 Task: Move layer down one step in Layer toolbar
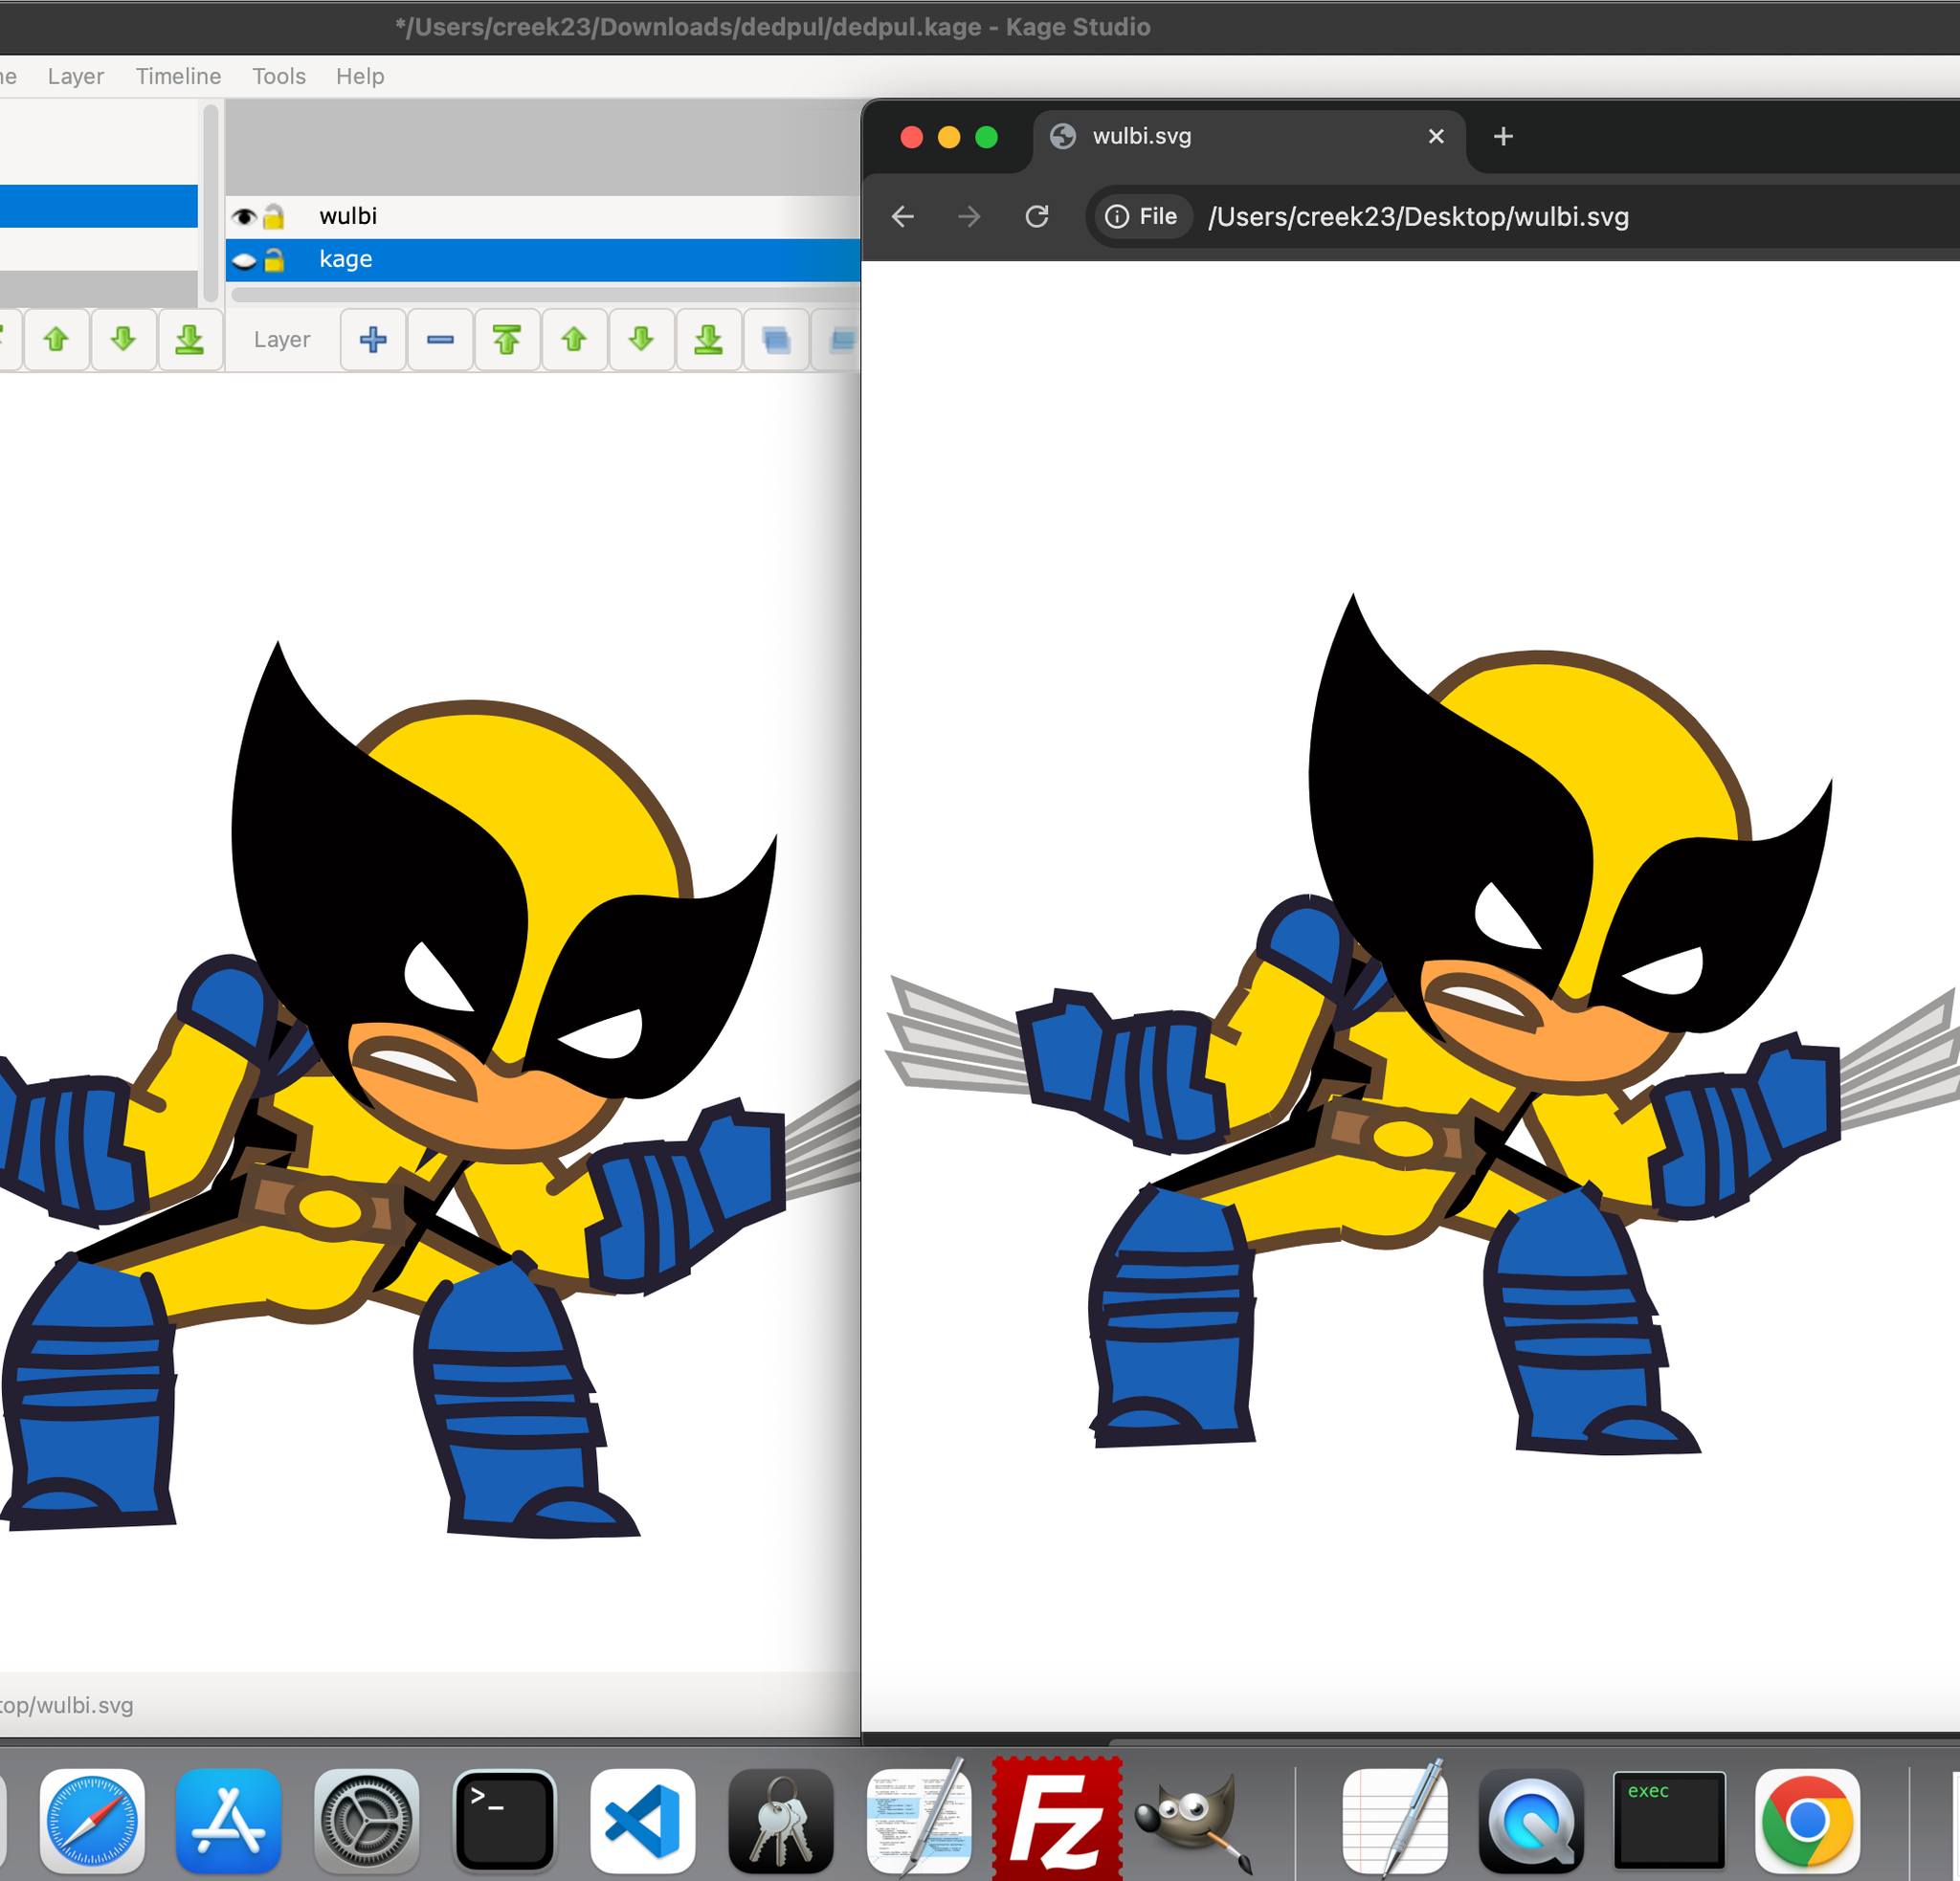coord(641,340)
